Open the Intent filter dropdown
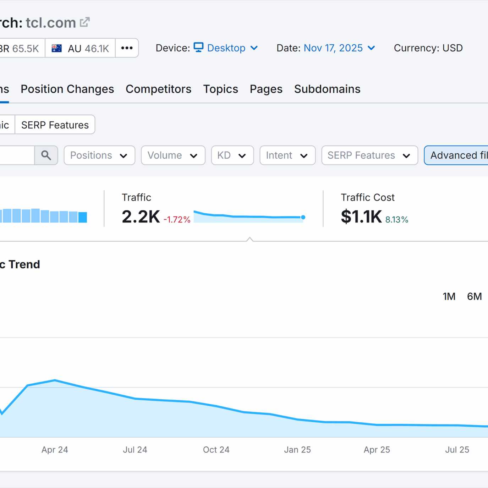 click(287, 155)
